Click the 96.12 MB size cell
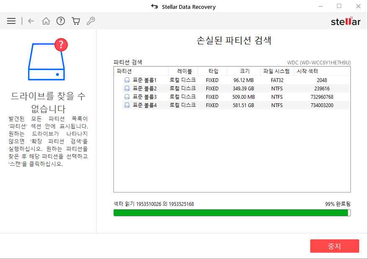Image resolution: width=368 pixels, height=259 pixels. (x=243, y=80)
